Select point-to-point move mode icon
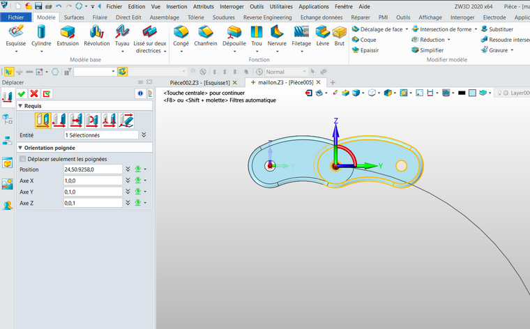530x329 pixels. pyautogui.click(x=59, y=121)
